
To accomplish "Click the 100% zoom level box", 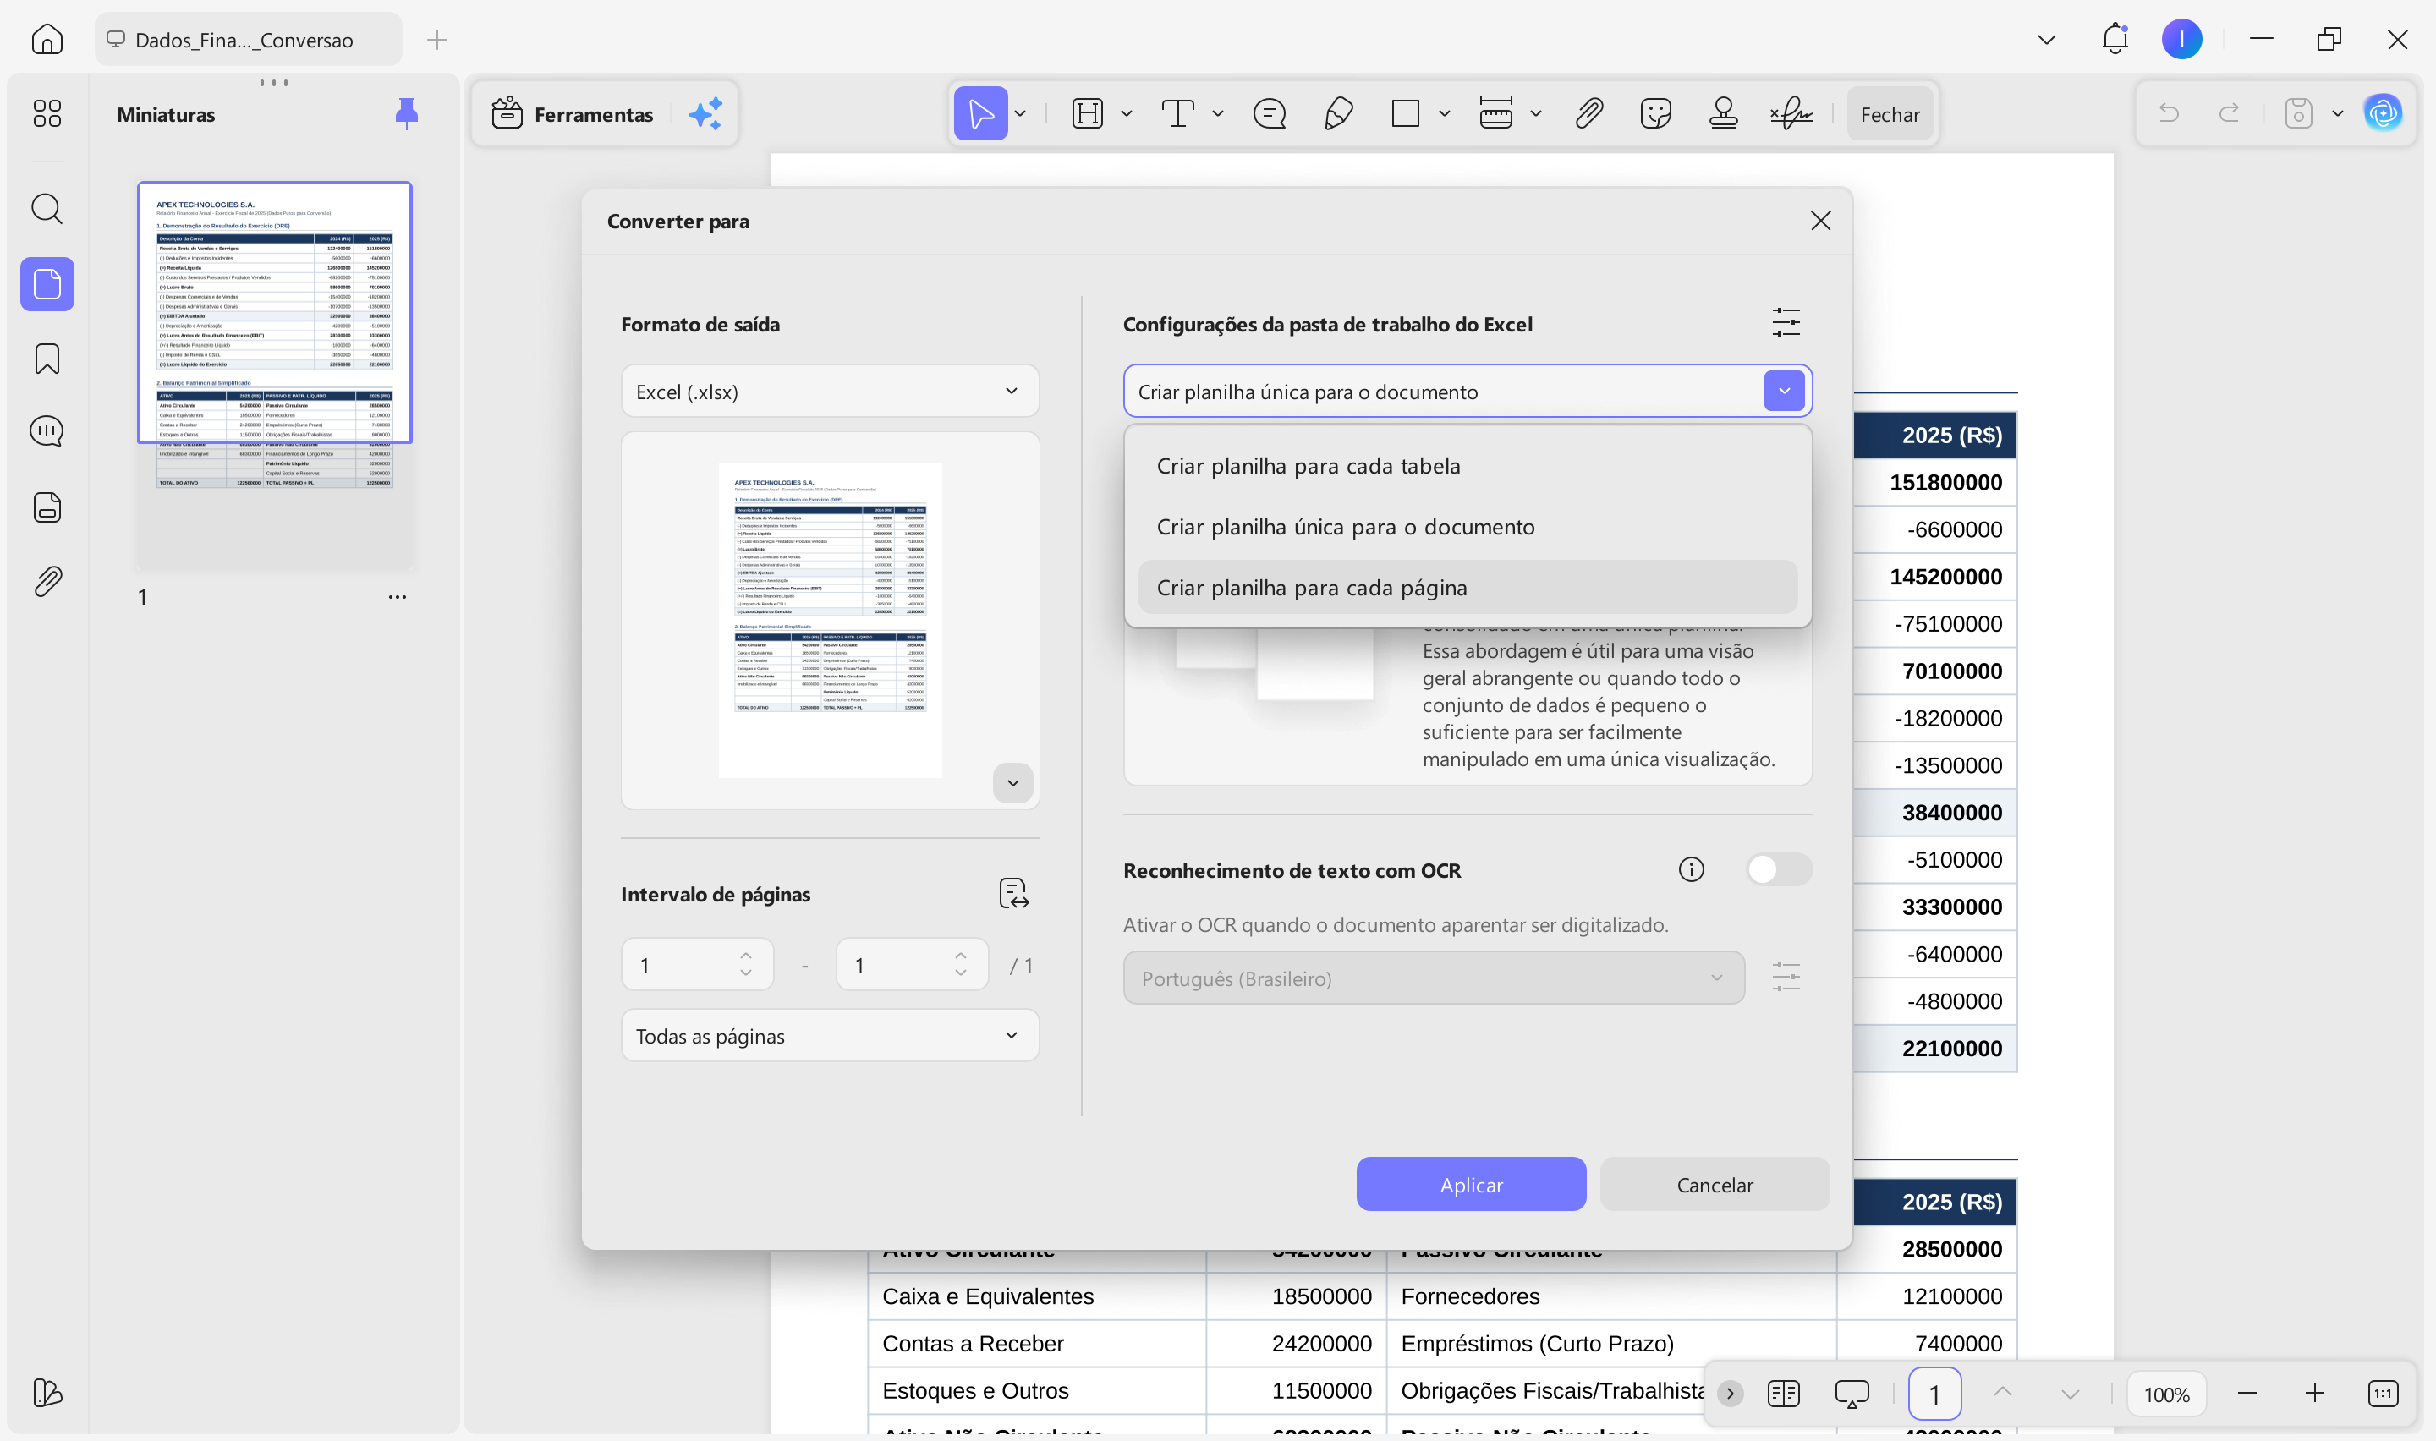I will tap(2166, 1394).
